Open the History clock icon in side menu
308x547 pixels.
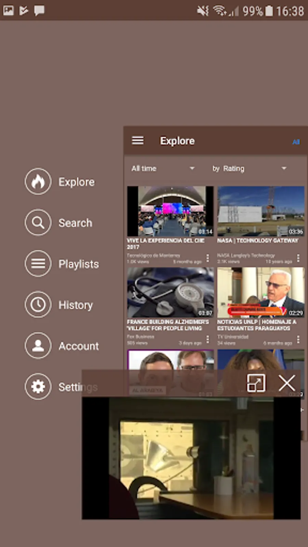pos(38,305)
